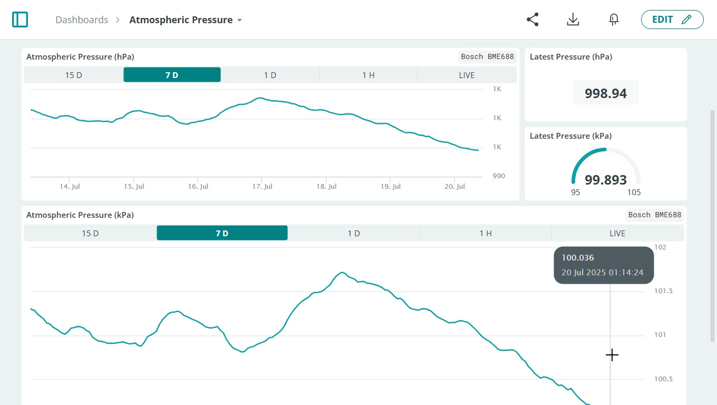This screenshot has height=405, width=717.
Task: Click the Bosch chip on hPa chart
Action: coord(472,56)
